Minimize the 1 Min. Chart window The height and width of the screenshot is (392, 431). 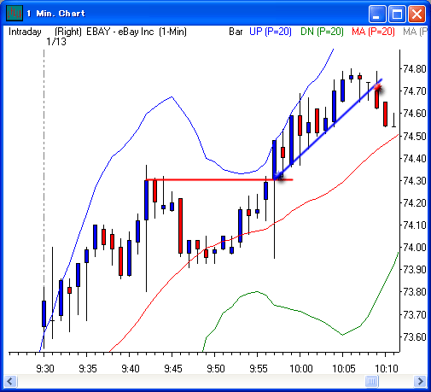pos(377,14)
